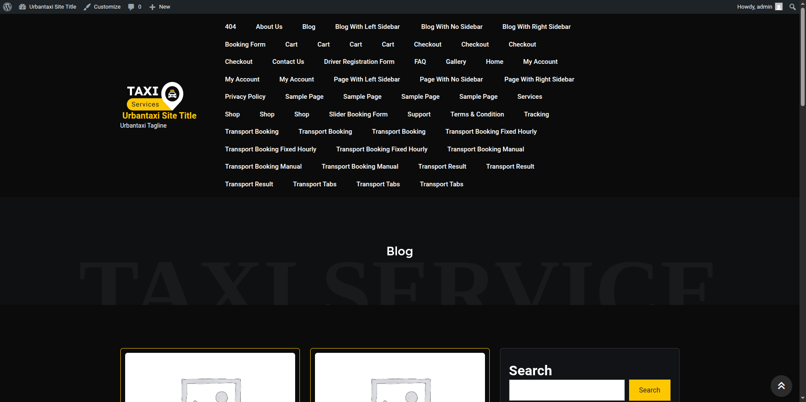Go to Blog With Left Sidebar
Image resolution: width=806 pixels, height=402 pixels.
click(367, 27)
